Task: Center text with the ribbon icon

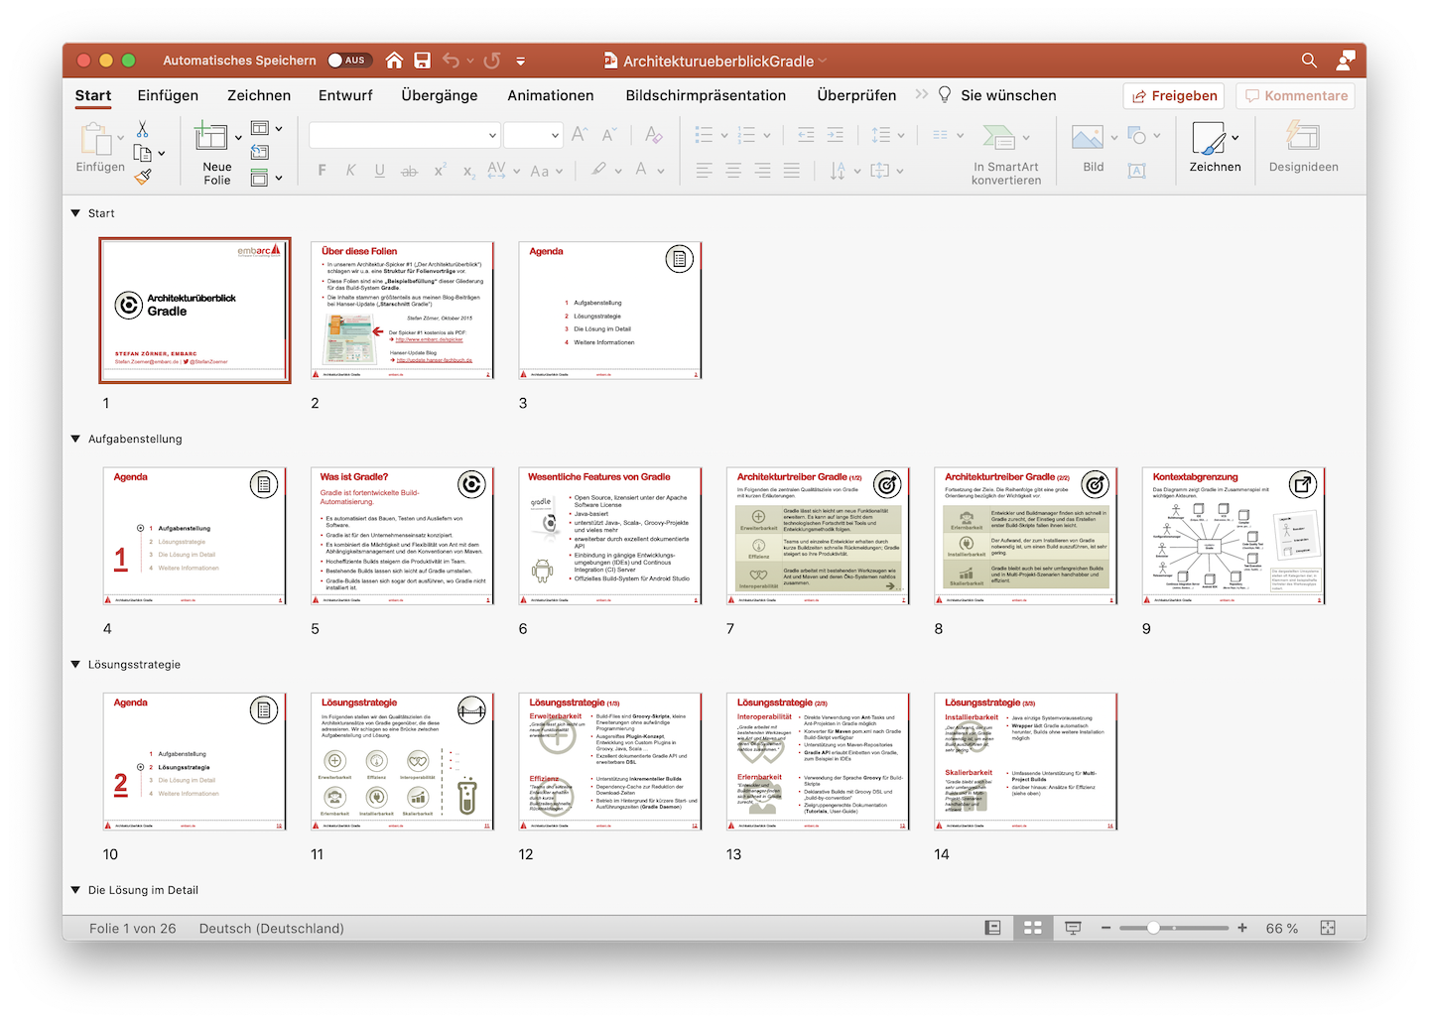Action: pos(733,171)
